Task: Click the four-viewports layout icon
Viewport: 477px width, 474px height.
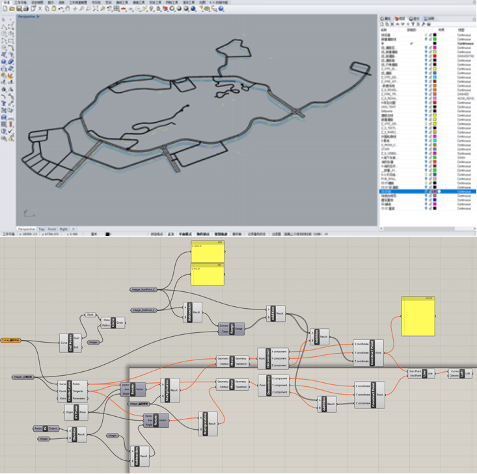Action: [x=116, y=9]
